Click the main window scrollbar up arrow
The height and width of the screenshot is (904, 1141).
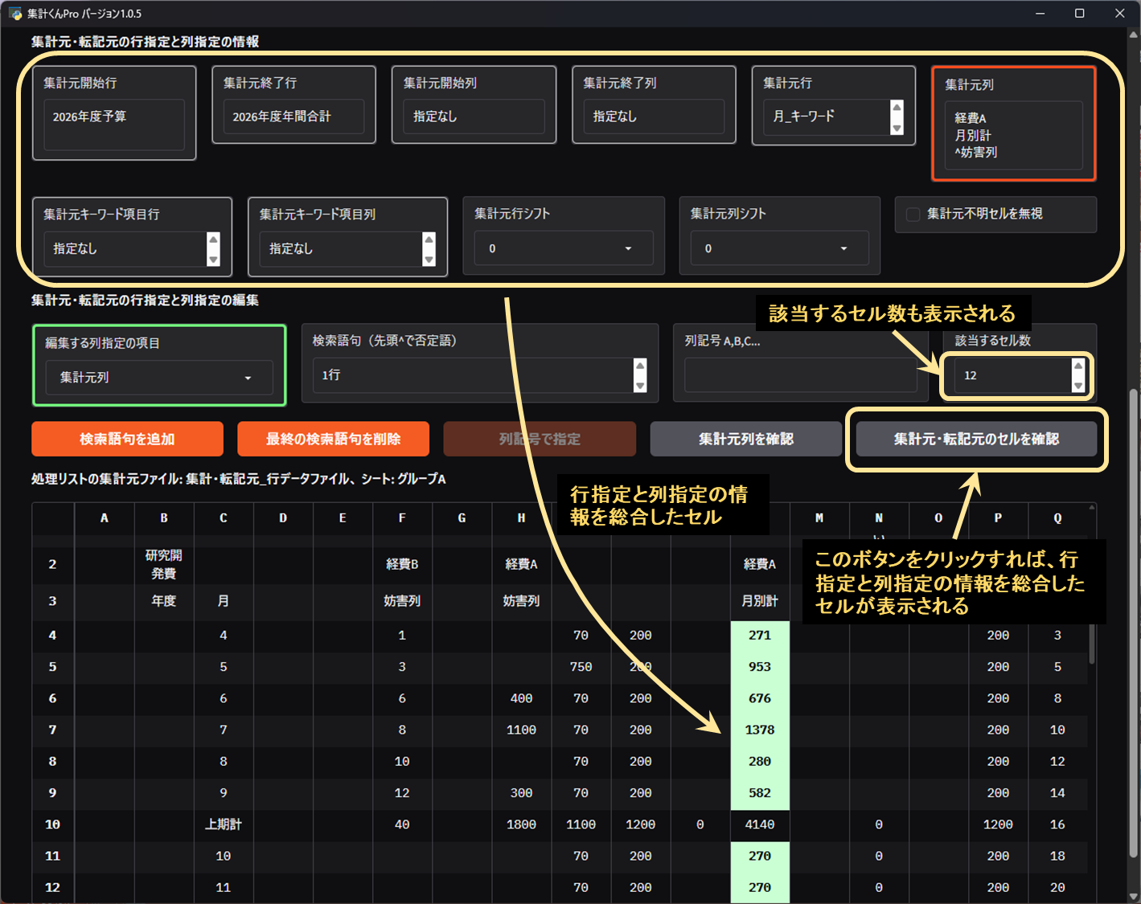coord(1134,35)
